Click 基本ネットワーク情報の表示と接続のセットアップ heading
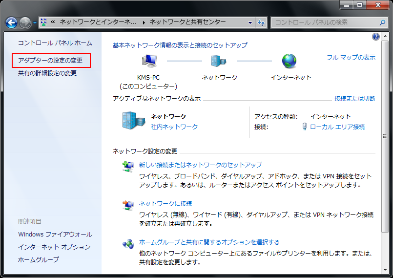 coord(180,45)
